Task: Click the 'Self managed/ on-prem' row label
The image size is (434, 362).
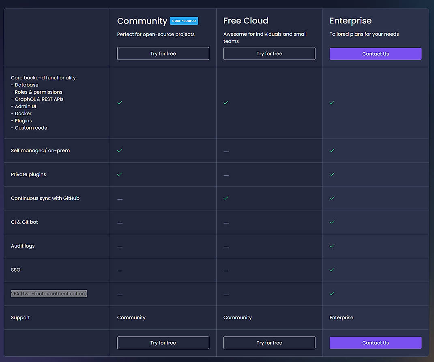Action: pyautogui.click(x=41, y=150)
